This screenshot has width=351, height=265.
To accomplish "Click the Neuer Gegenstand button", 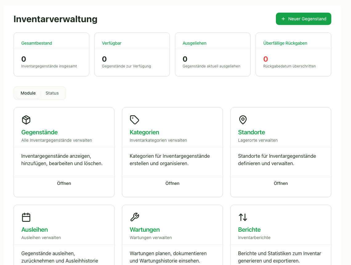I will (303, 19).
